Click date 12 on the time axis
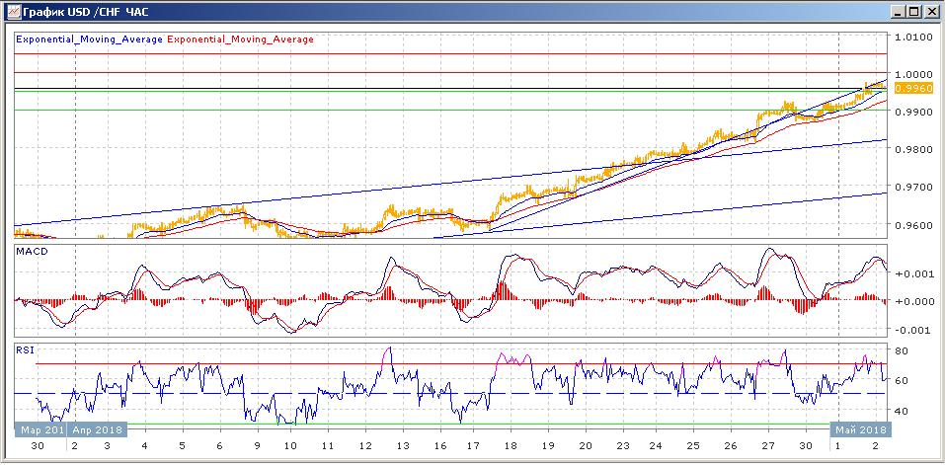The width and height of the screenshot is (945, 465). click(365, 446)
